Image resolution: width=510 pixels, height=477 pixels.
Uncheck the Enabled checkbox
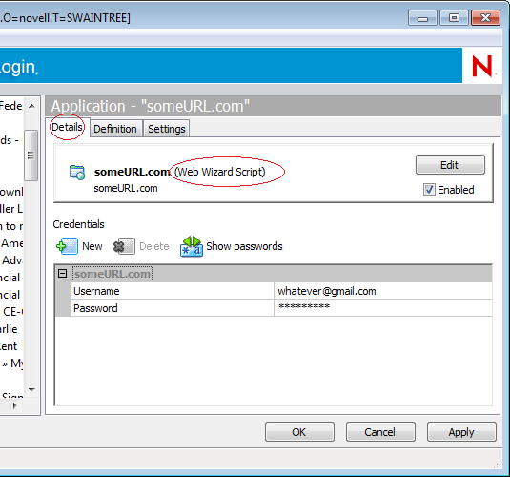429,190
